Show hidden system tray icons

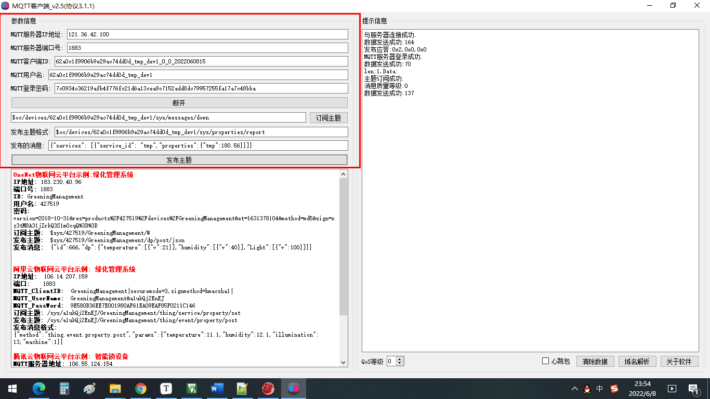(574, 388)
